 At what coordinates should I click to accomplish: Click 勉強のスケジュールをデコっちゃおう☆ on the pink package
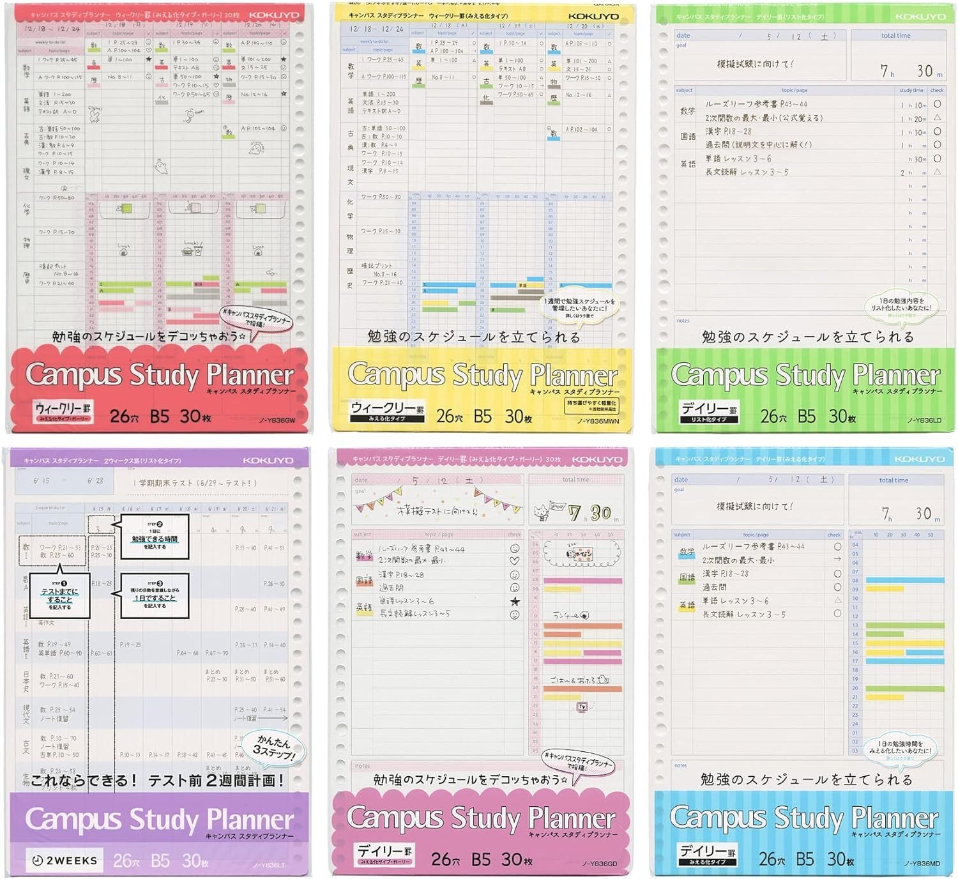(x=471, y=780)
